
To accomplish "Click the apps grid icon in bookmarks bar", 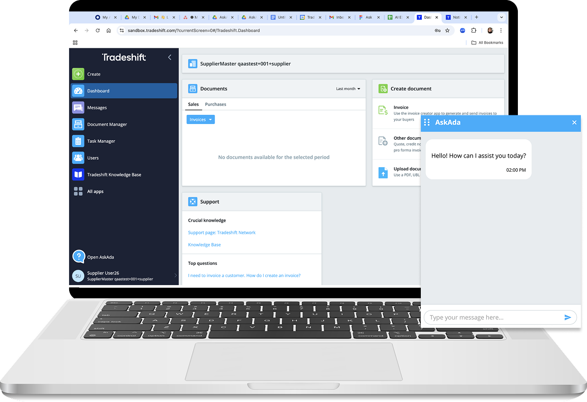I will pyautogui.click(x=75, y=43).
